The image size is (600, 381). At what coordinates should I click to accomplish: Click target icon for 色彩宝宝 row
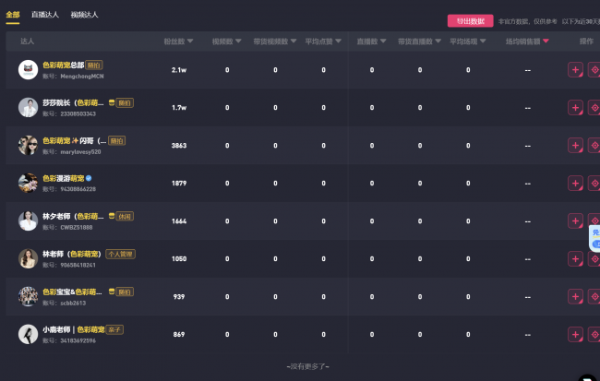[594, 296]
